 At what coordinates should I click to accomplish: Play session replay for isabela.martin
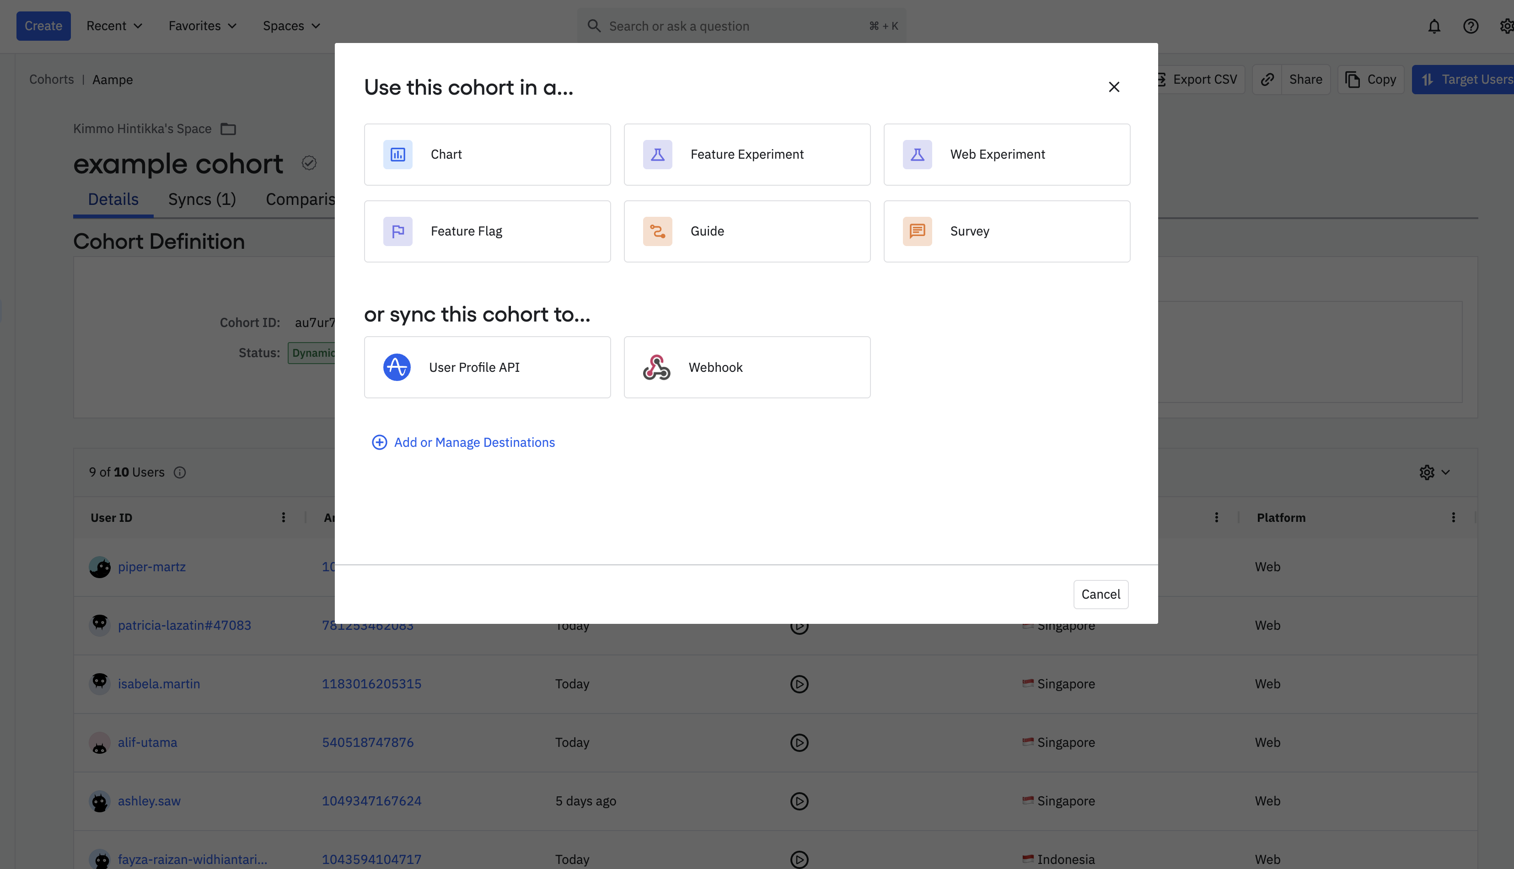click(x=799, y=684)
